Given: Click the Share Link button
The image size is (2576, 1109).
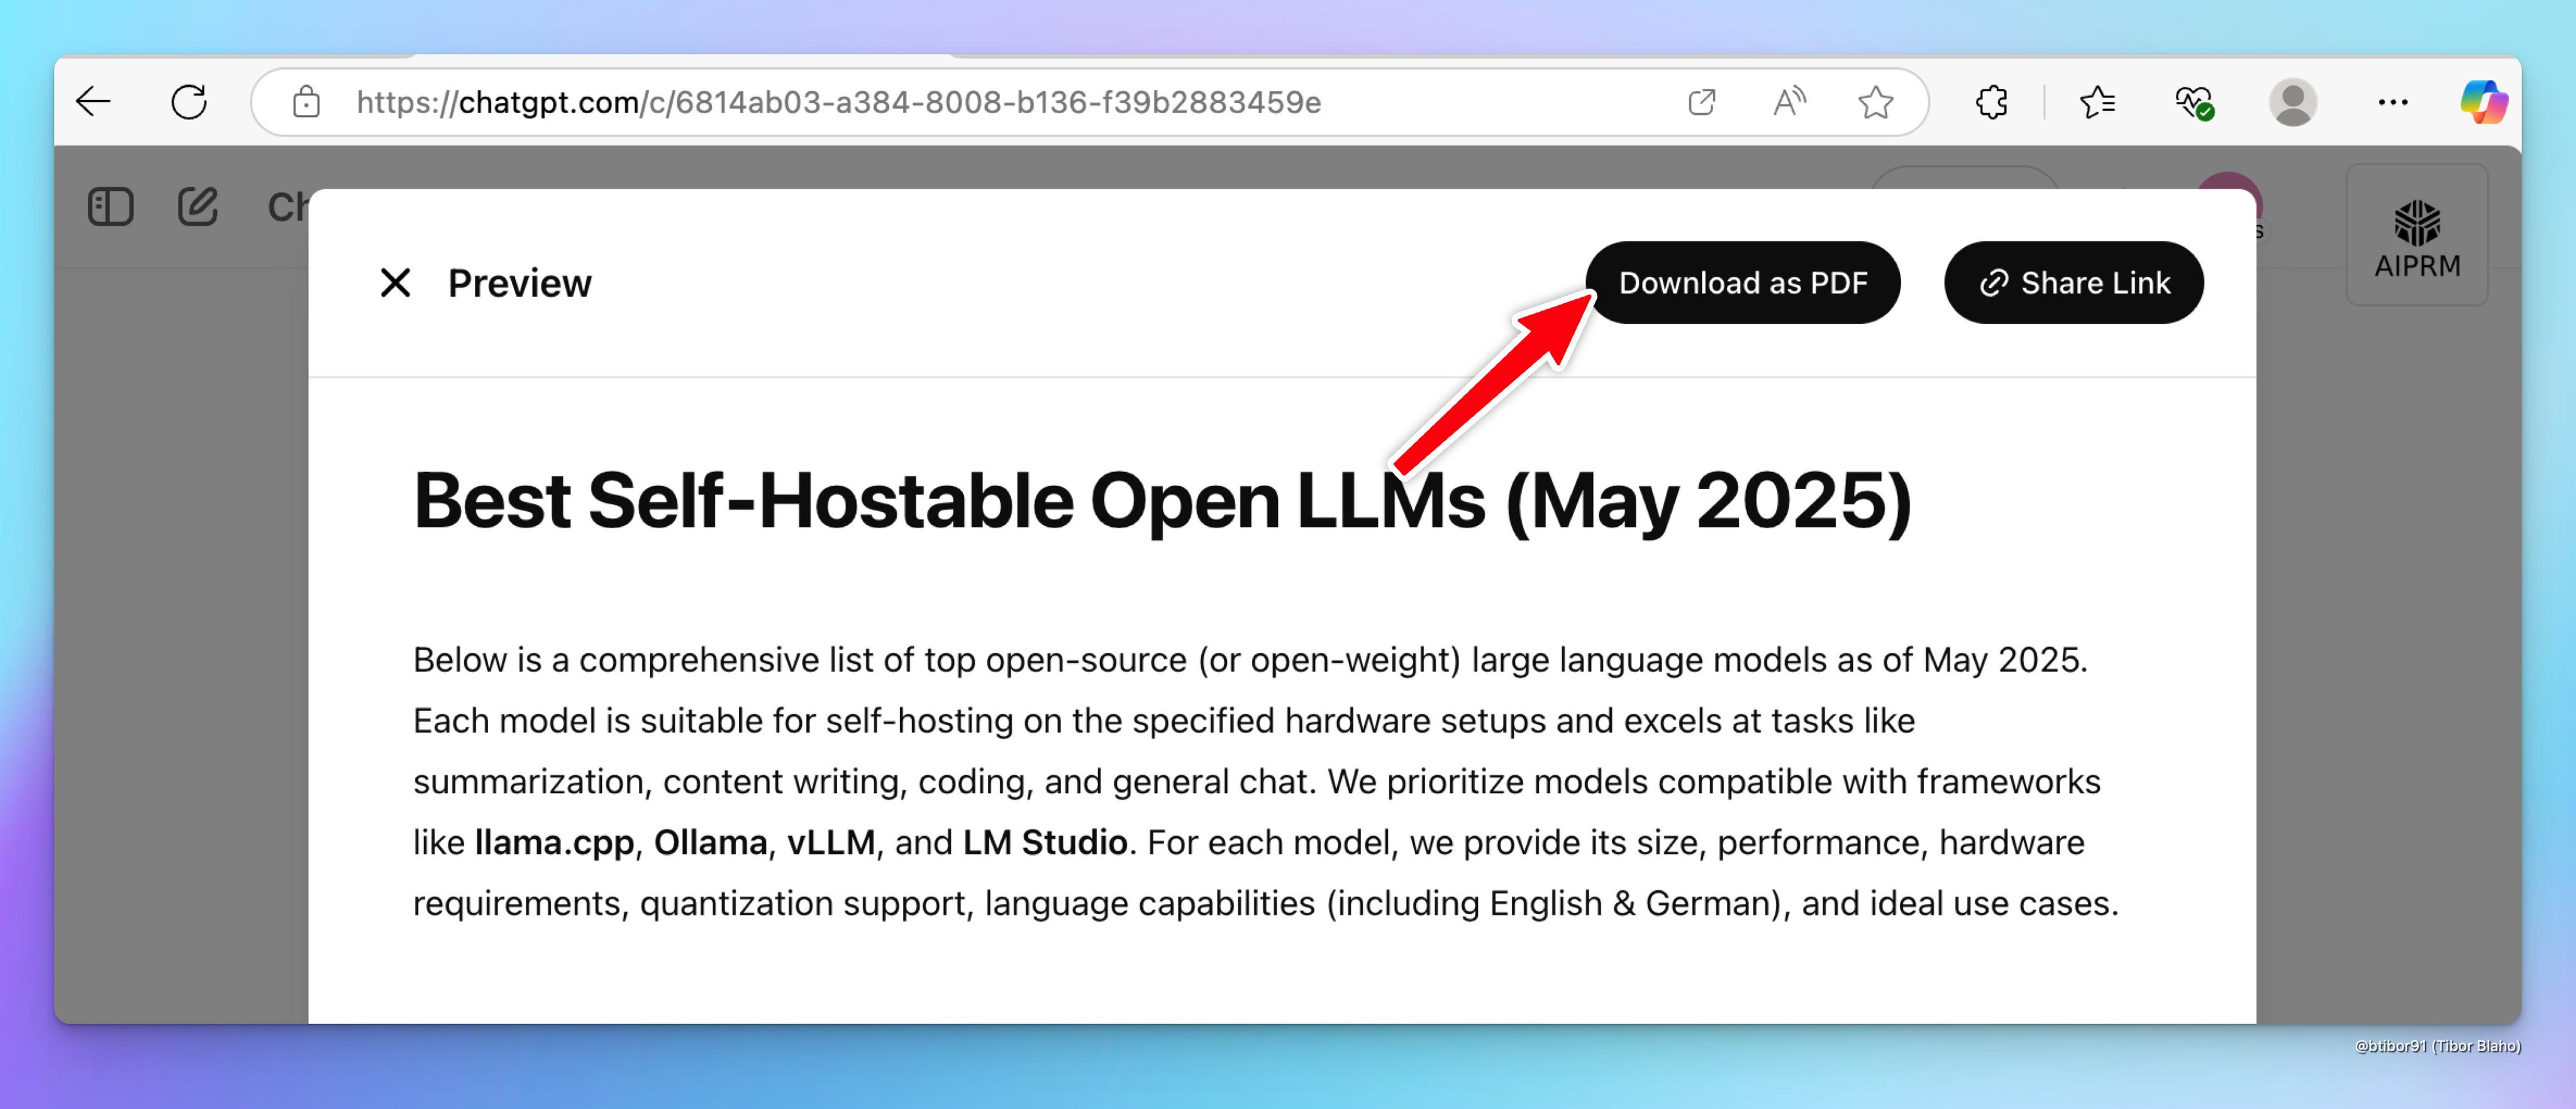Looking at the screenshot, I should (2073, 283).
